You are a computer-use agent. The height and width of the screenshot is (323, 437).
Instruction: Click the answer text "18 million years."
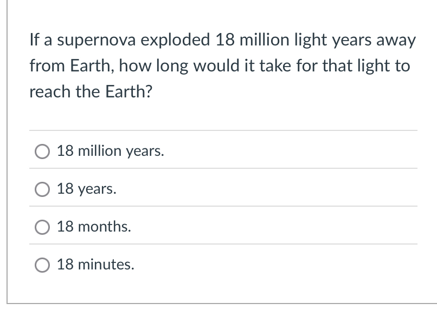(x=110, y=151)
